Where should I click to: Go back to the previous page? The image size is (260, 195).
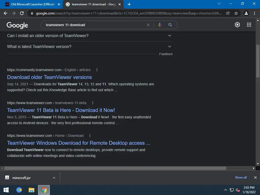pyautogui.click(x=6, y=13)
